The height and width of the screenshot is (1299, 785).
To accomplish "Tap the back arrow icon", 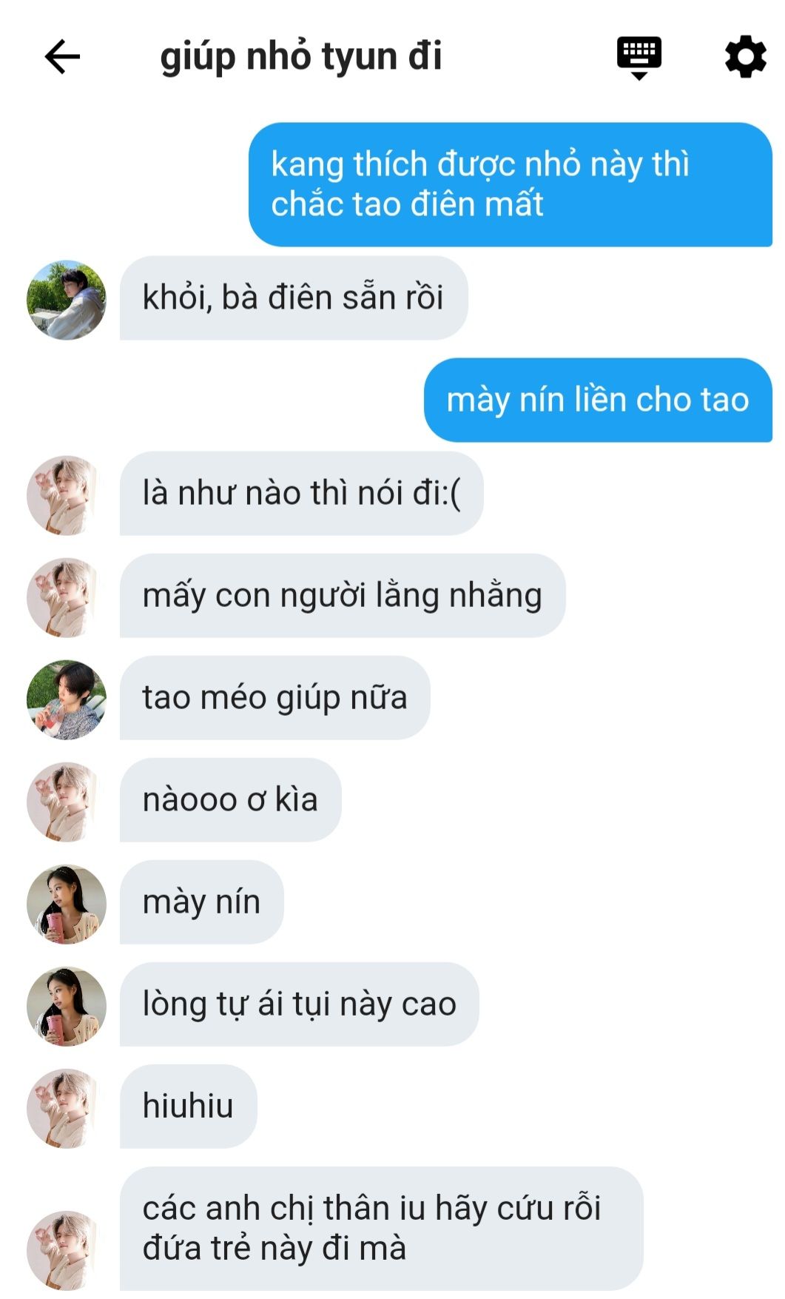I will tap(62, 57).
